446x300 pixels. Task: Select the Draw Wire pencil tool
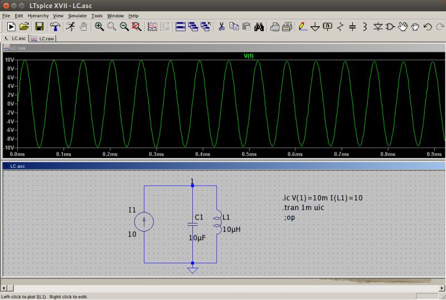pos(303,27)
